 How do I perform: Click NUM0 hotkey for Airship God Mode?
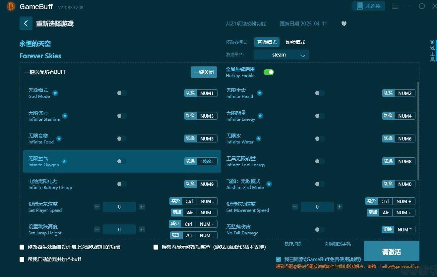tap(405, 184)
